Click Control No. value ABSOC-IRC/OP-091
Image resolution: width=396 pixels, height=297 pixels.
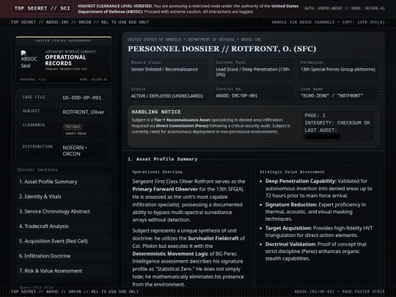[x=236, y=96]
